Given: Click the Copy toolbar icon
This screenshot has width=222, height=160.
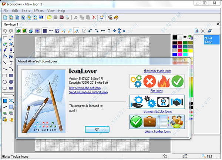Looking at the screenshot, I should [82, 17].
